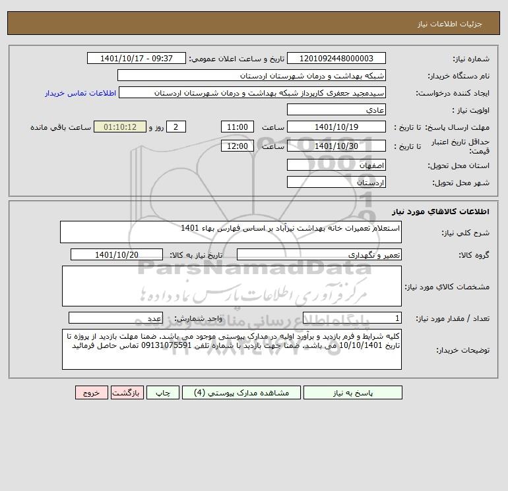
Task: Click the empty مشخصات کالای مورد نیاز box
Action: [232, 286]
